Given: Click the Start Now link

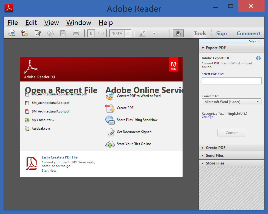Looking at the screenshot, I should click(x=49, y=171).
